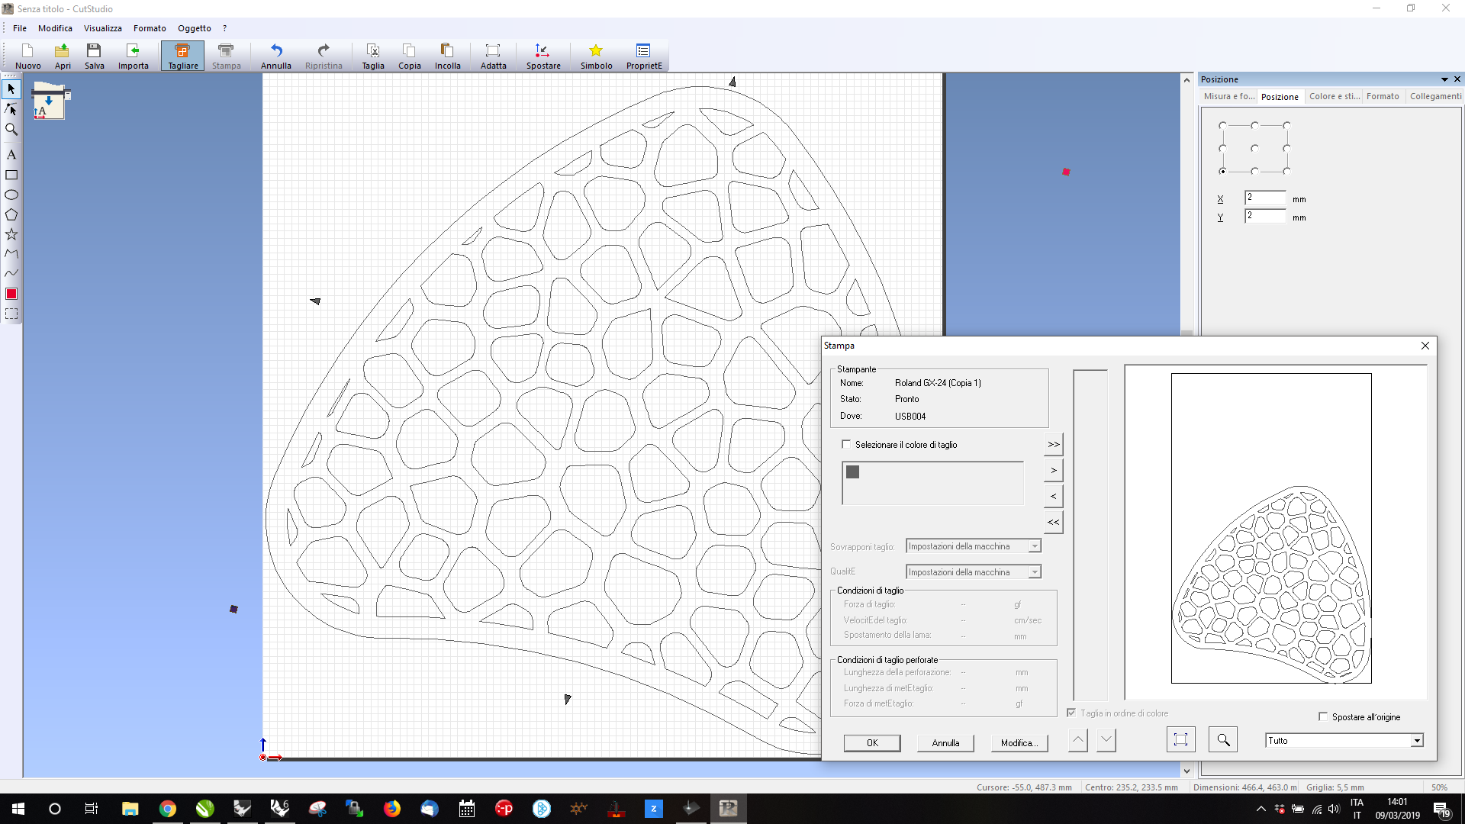
Task: Select the polygon drawing tool
Action: (11, 214)
